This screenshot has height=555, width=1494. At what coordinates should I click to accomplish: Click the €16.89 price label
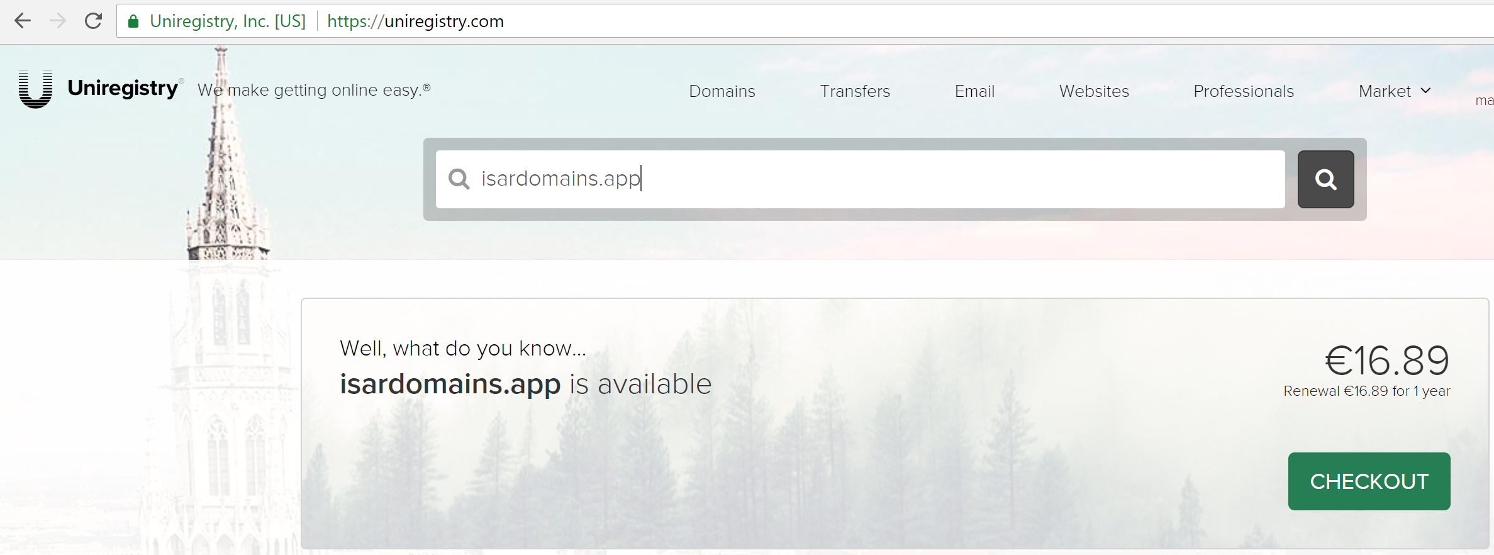(1386, 361)
